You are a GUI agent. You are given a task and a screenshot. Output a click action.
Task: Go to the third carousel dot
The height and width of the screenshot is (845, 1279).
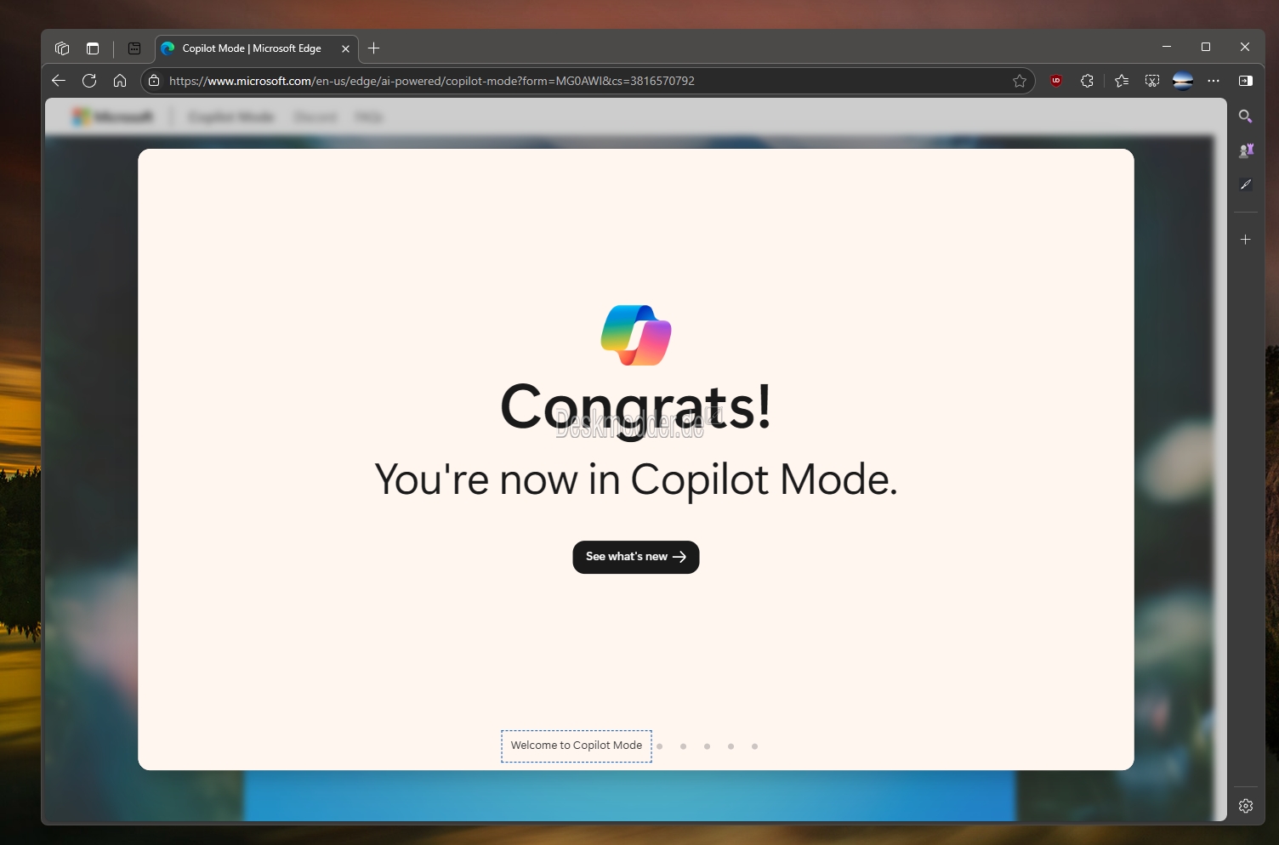click(683, 746)
